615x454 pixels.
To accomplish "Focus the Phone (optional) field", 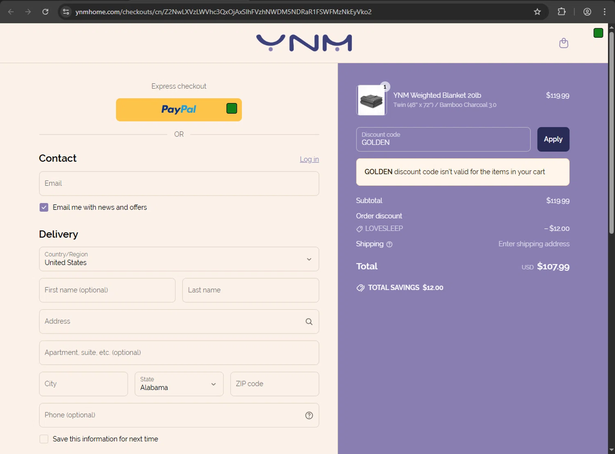I will click(179, 415).
